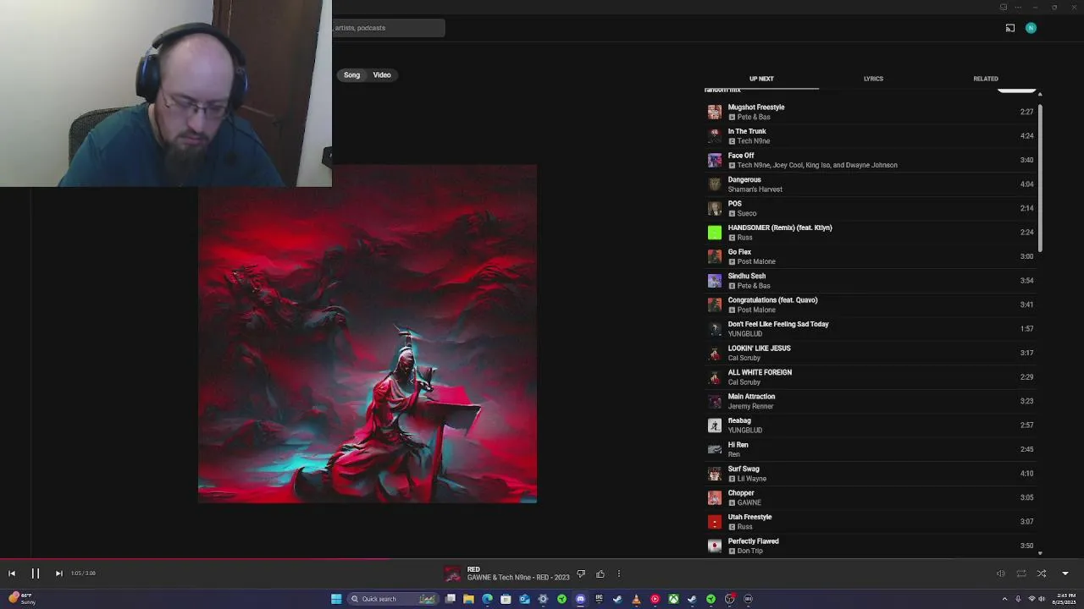Play POS from its thumbnail
The height and width of the screenshot is (609, 1084).
[x=715, y=208]
